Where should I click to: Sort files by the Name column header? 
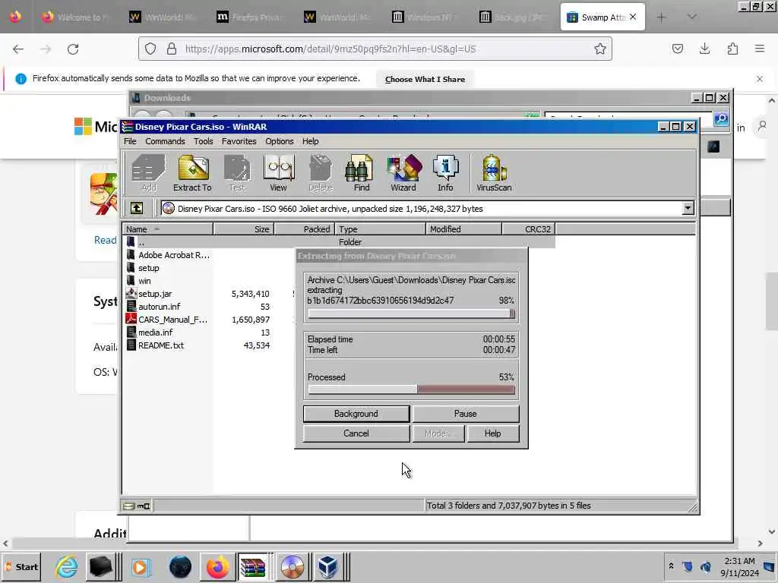point(168,229)
